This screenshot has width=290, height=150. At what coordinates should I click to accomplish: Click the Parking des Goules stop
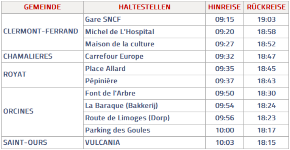click(117, 130)
